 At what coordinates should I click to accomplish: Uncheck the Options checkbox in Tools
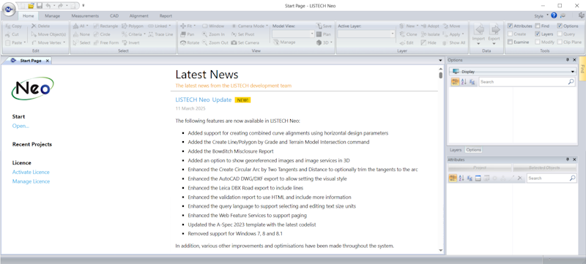[560, 26]
